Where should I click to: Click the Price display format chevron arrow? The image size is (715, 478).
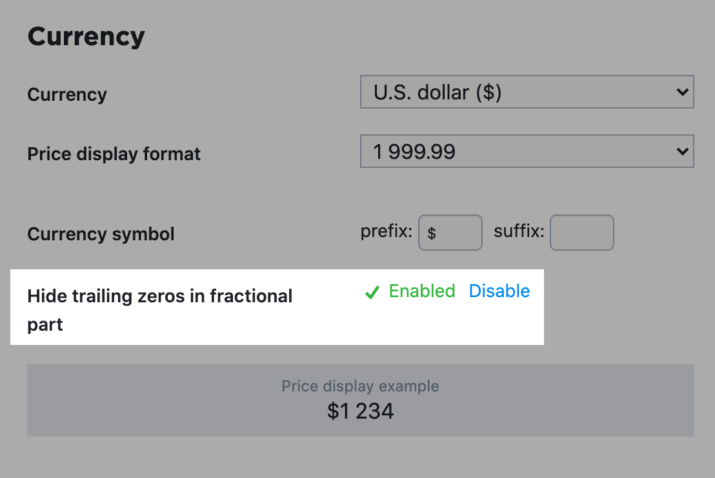(683, 151)
